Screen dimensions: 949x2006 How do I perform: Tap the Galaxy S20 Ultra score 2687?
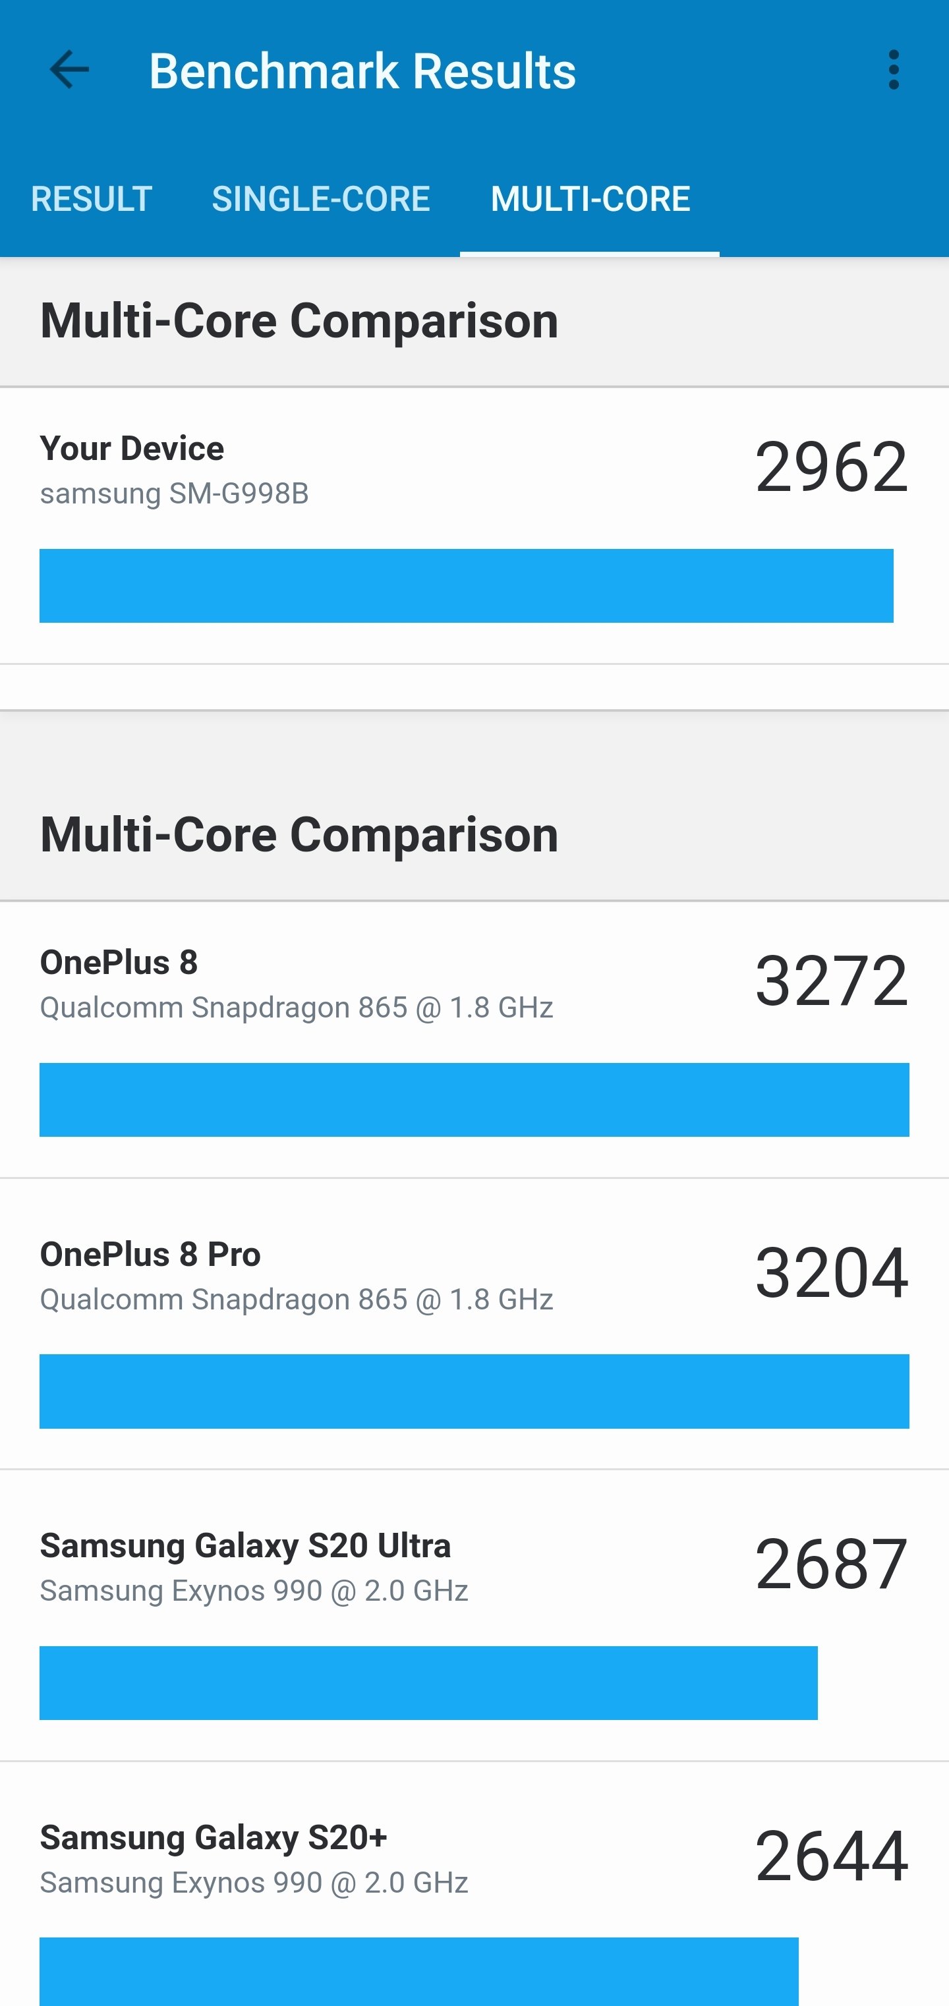[830, 1564]
